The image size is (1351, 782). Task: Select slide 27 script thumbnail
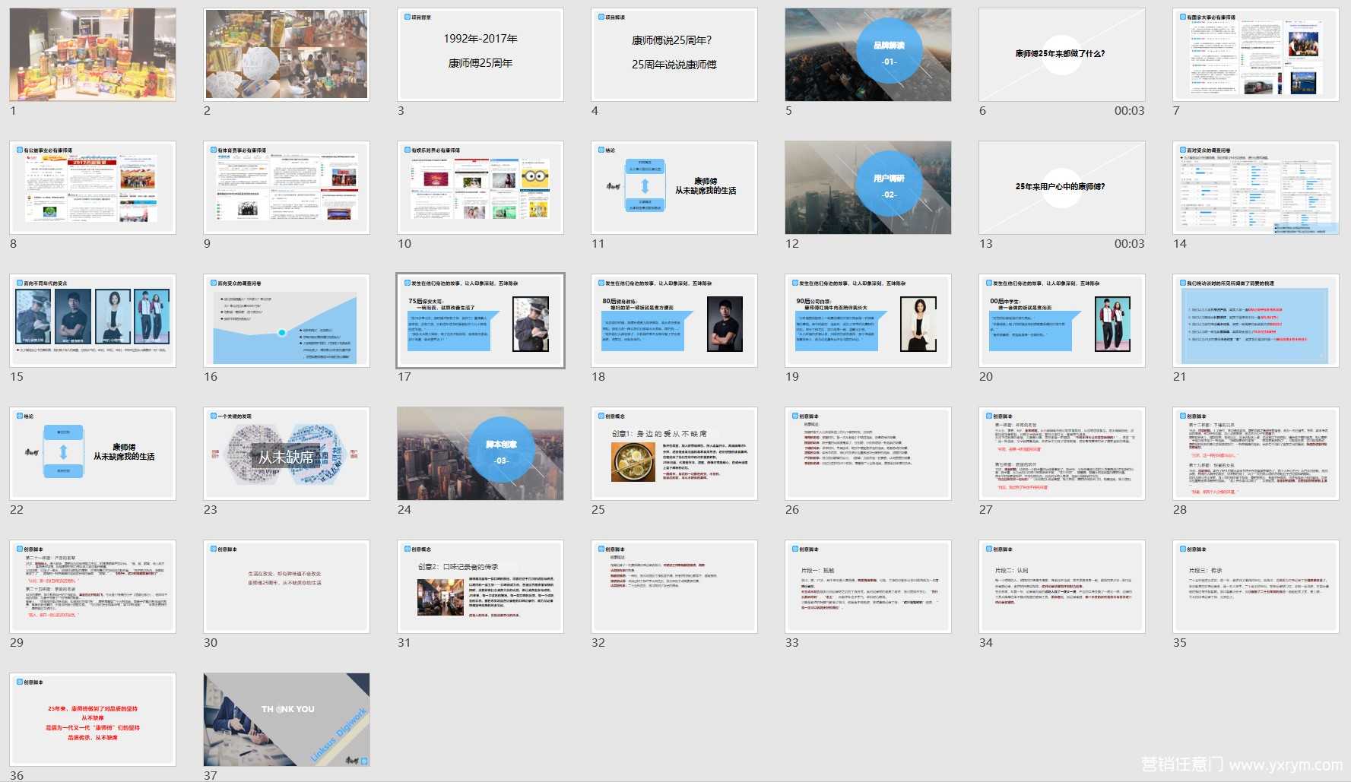click(1062, 454)
